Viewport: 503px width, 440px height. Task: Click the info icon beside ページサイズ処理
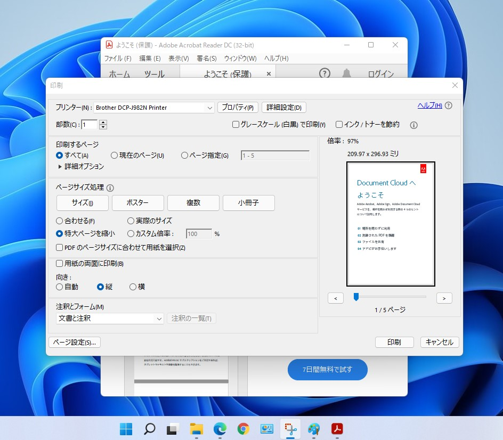(110, 188)
